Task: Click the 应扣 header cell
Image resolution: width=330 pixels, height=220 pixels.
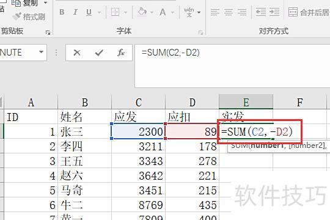Action: pos(192,117)
